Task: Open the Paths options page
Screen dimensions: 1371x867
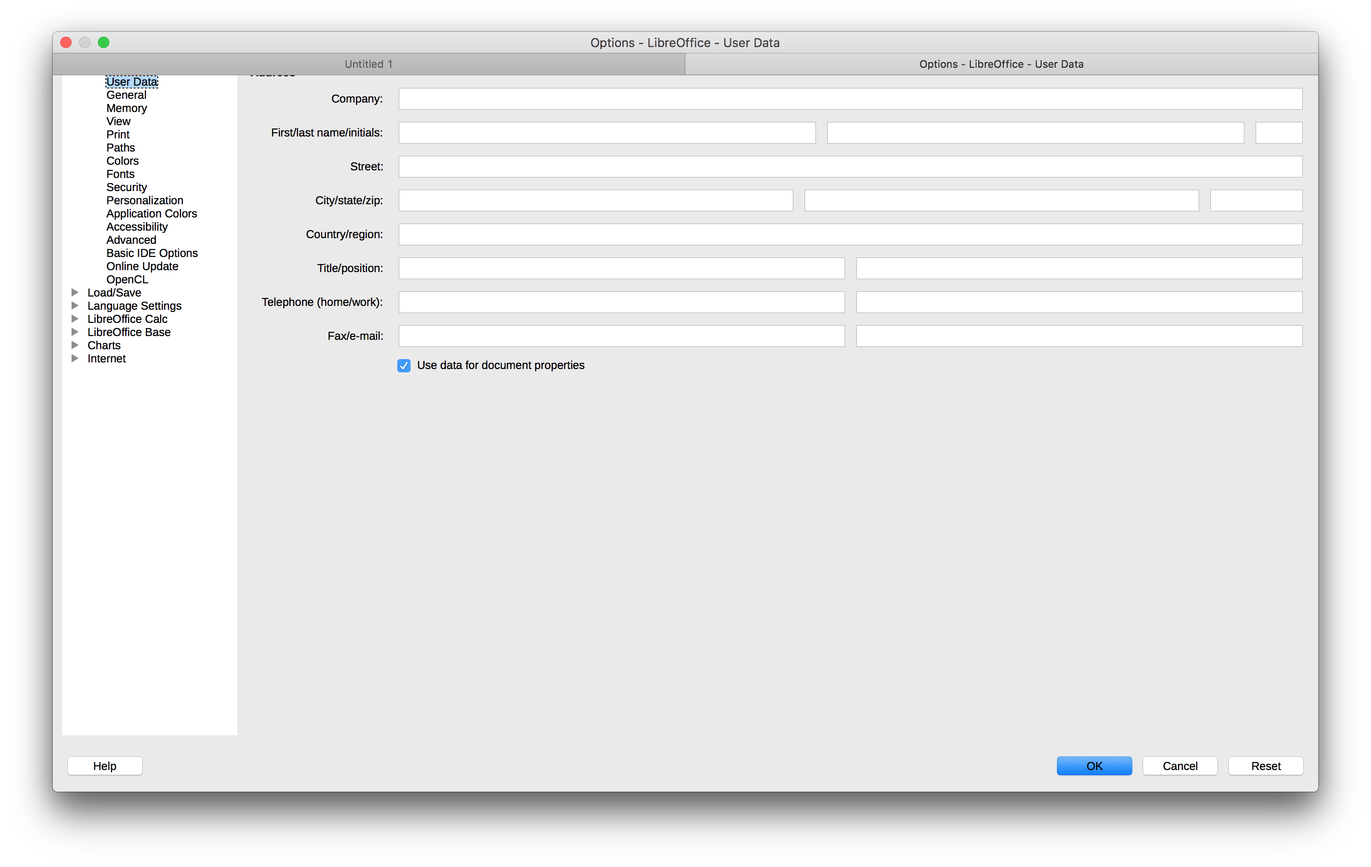Action: (x=121, y=148)
